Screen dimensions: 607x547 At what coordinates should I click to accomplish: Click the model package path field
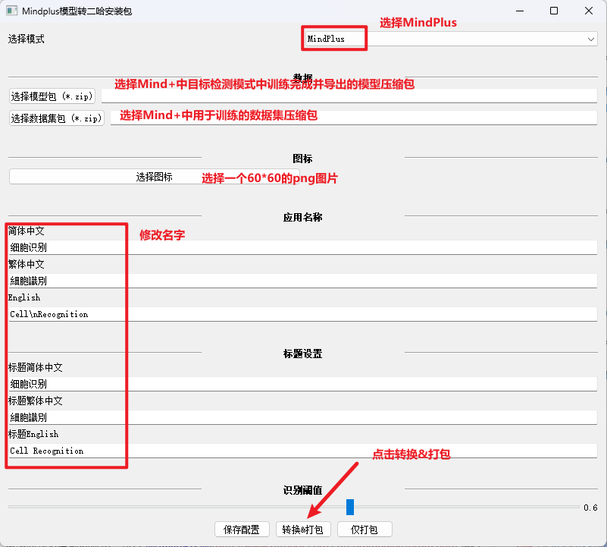pos(349,96)
